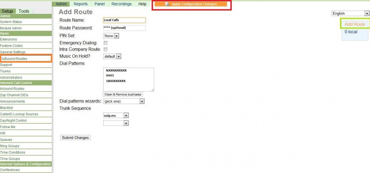Go to Extensions page

tap(26, 39)
